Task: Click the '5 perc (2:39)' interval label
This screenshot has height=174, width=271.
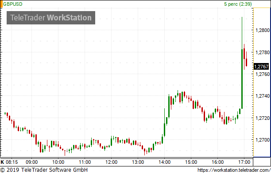Action: pos(238,4)
